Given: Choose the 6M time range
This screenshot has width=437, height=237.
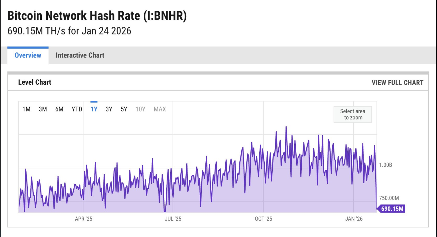Looking at the screenshot, I should [59, 109].
